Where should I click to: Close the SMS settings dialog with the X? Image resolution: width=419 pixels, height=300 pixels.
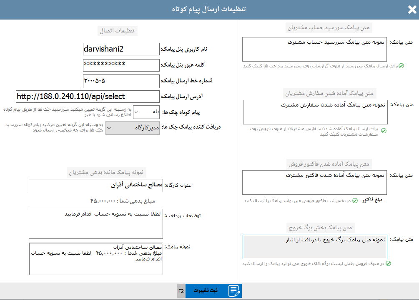412,10
